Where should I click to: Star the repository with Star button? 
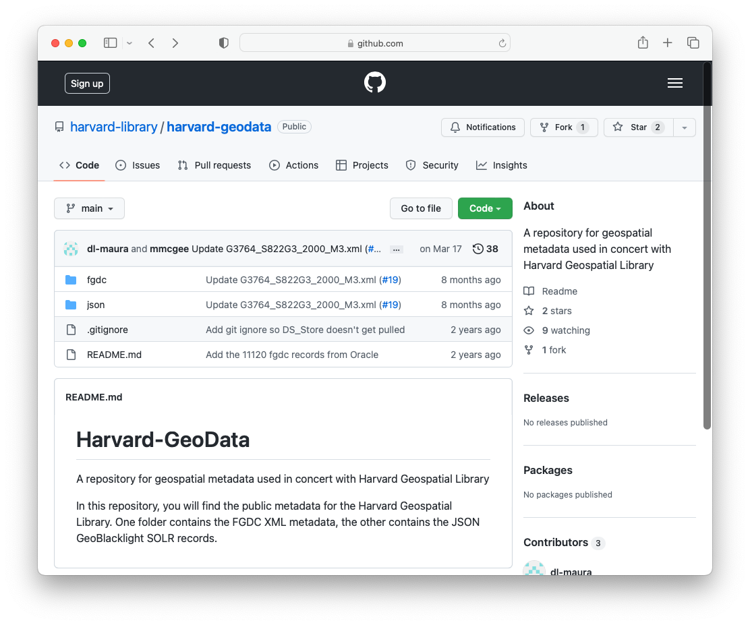point(639,127)
